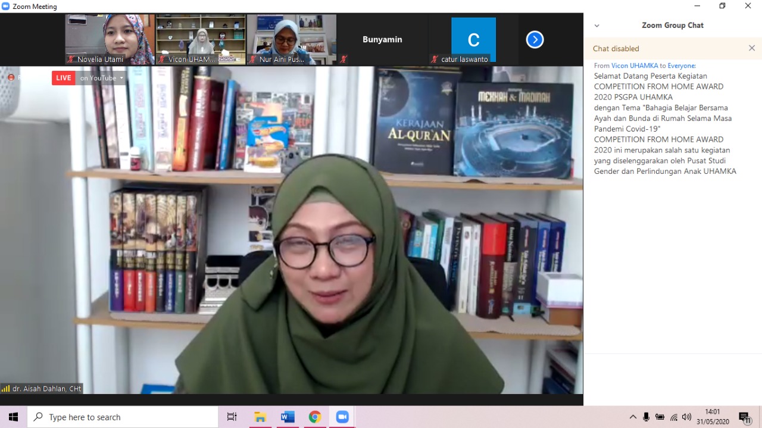Click the microphone icon in the system tray

(x=647, y=417)
